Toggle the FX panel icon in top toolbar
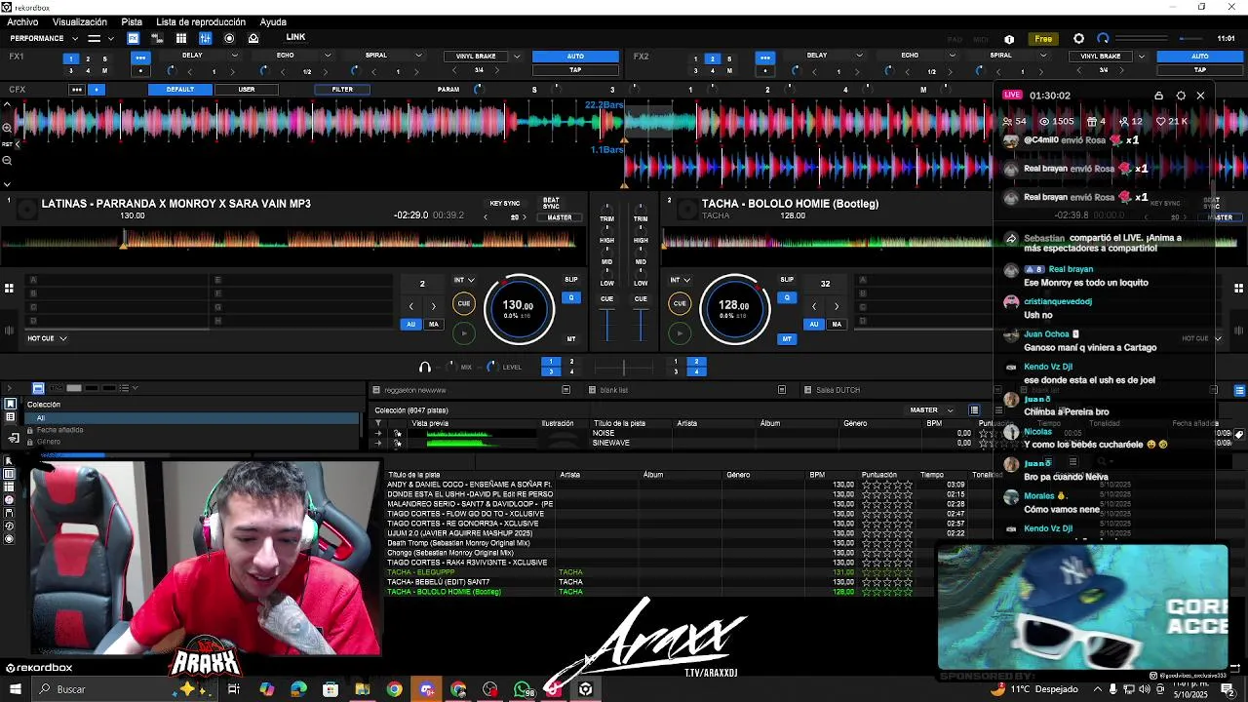Image resolution: width=1248 pixels, height=702 pixels. (134, 38)
